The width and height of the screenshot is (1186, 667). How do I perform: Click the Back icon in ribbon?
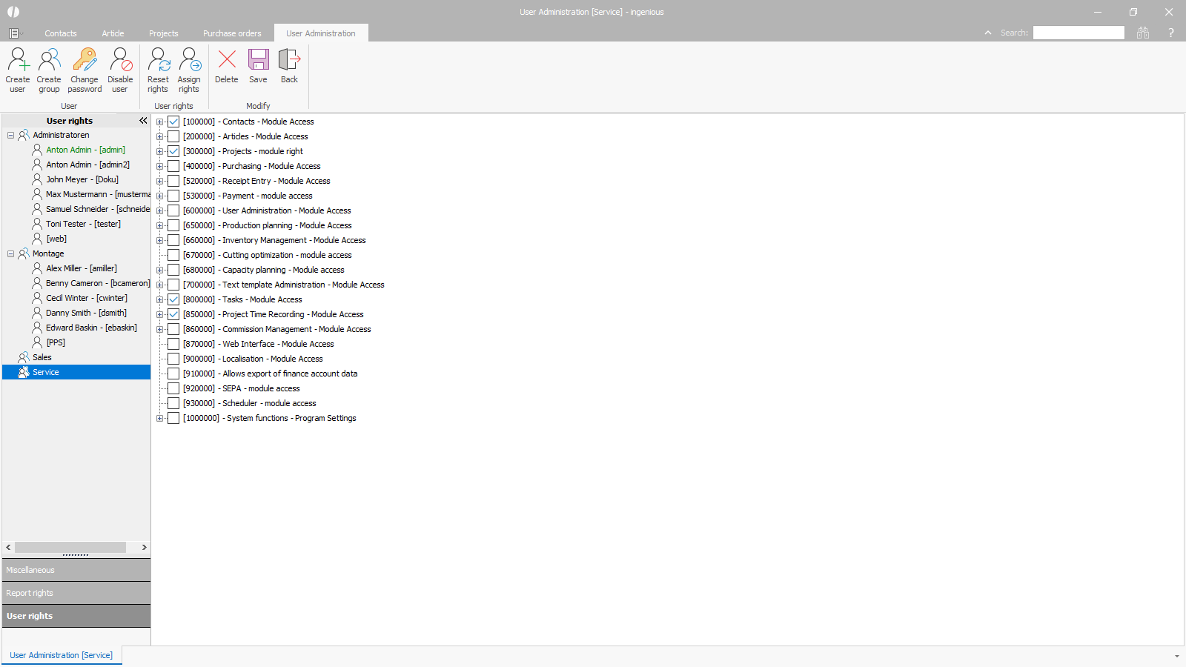click(289, 60)
